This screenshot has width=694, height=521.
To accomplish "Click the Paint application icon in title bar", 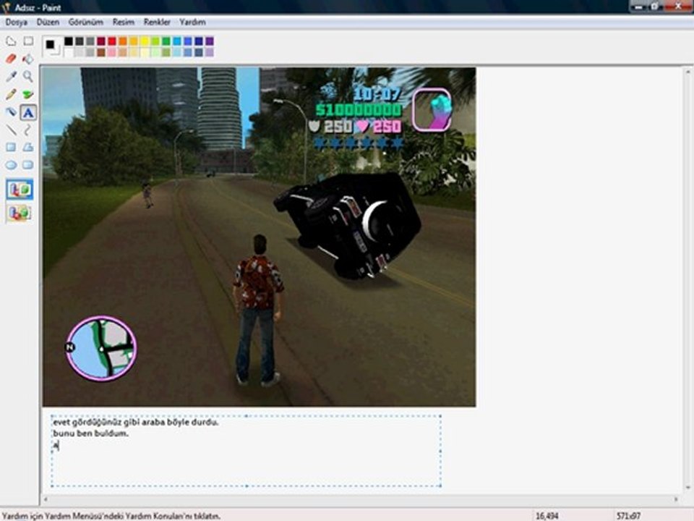I will point(6,7).
